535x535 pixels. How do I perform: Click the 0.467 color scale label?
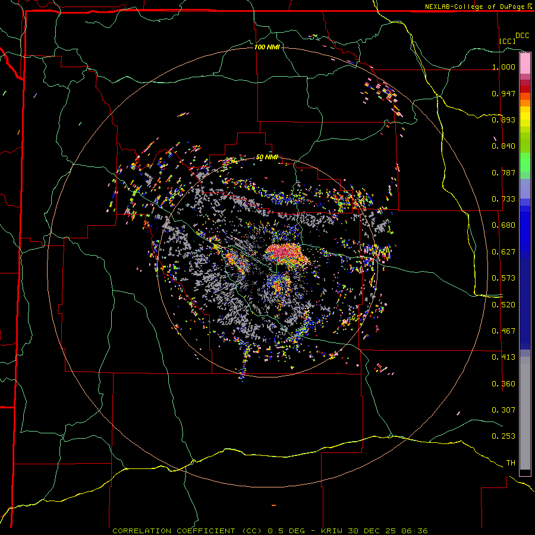tap(503, 331)
